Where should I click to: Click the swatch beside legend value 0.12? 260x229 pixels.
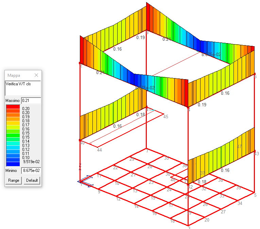tap(13, 147)
